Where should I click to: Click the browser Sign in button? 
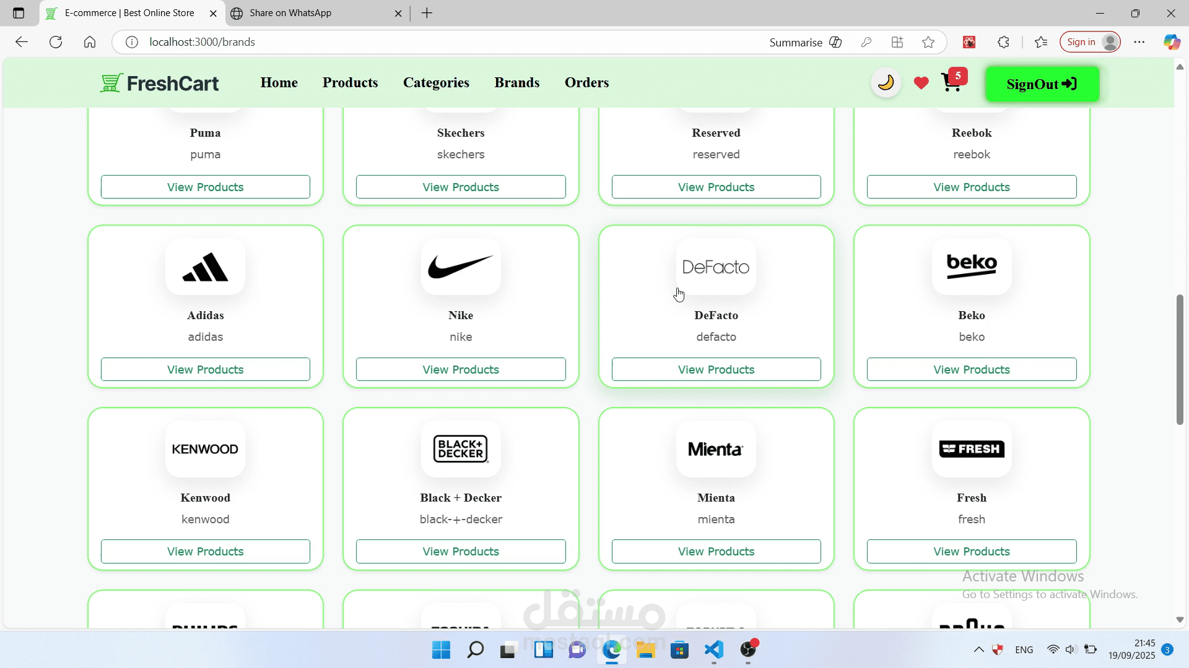(x=1091, y=42)
